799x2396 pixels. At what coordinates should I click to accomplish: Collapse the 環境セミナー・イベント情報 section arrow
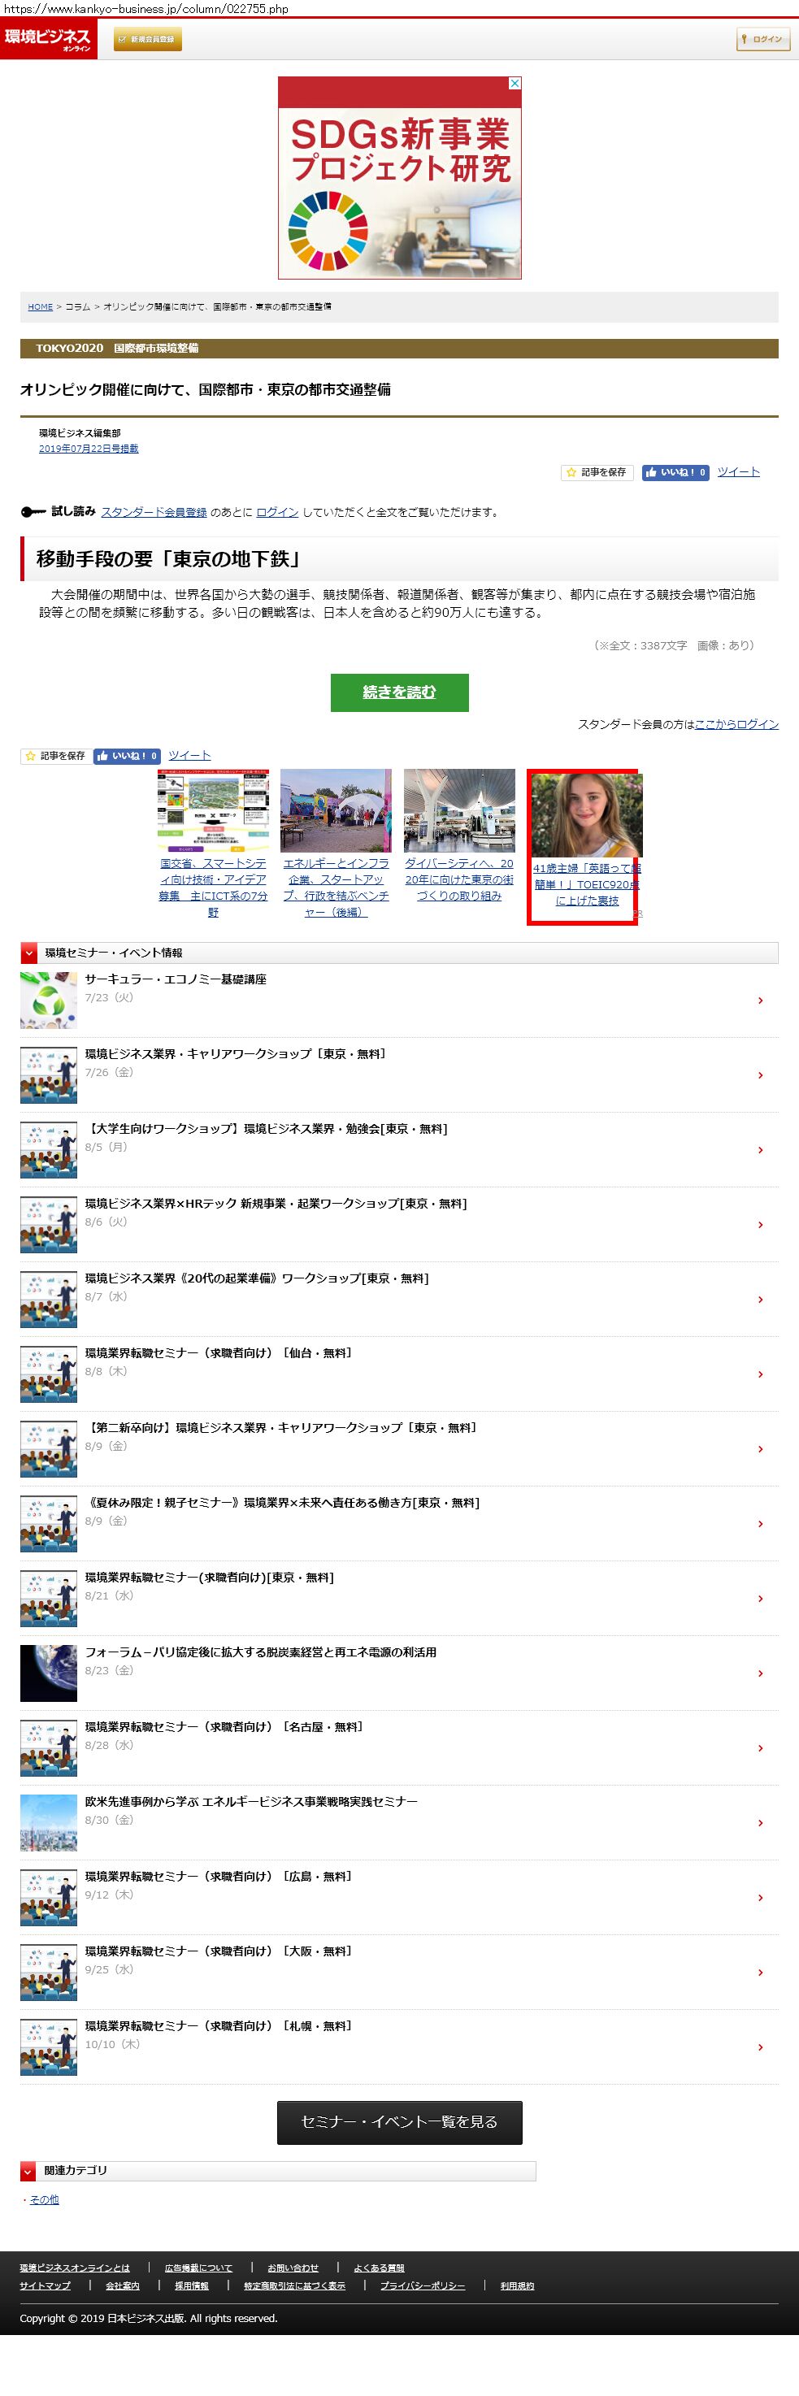28,953
